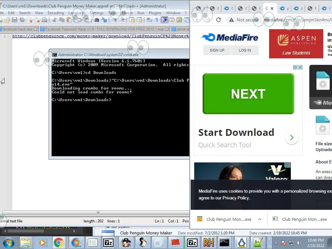Click the clubpenguincp.com URL in the editor
The image size is (332, 249).
tap(101, 36)
